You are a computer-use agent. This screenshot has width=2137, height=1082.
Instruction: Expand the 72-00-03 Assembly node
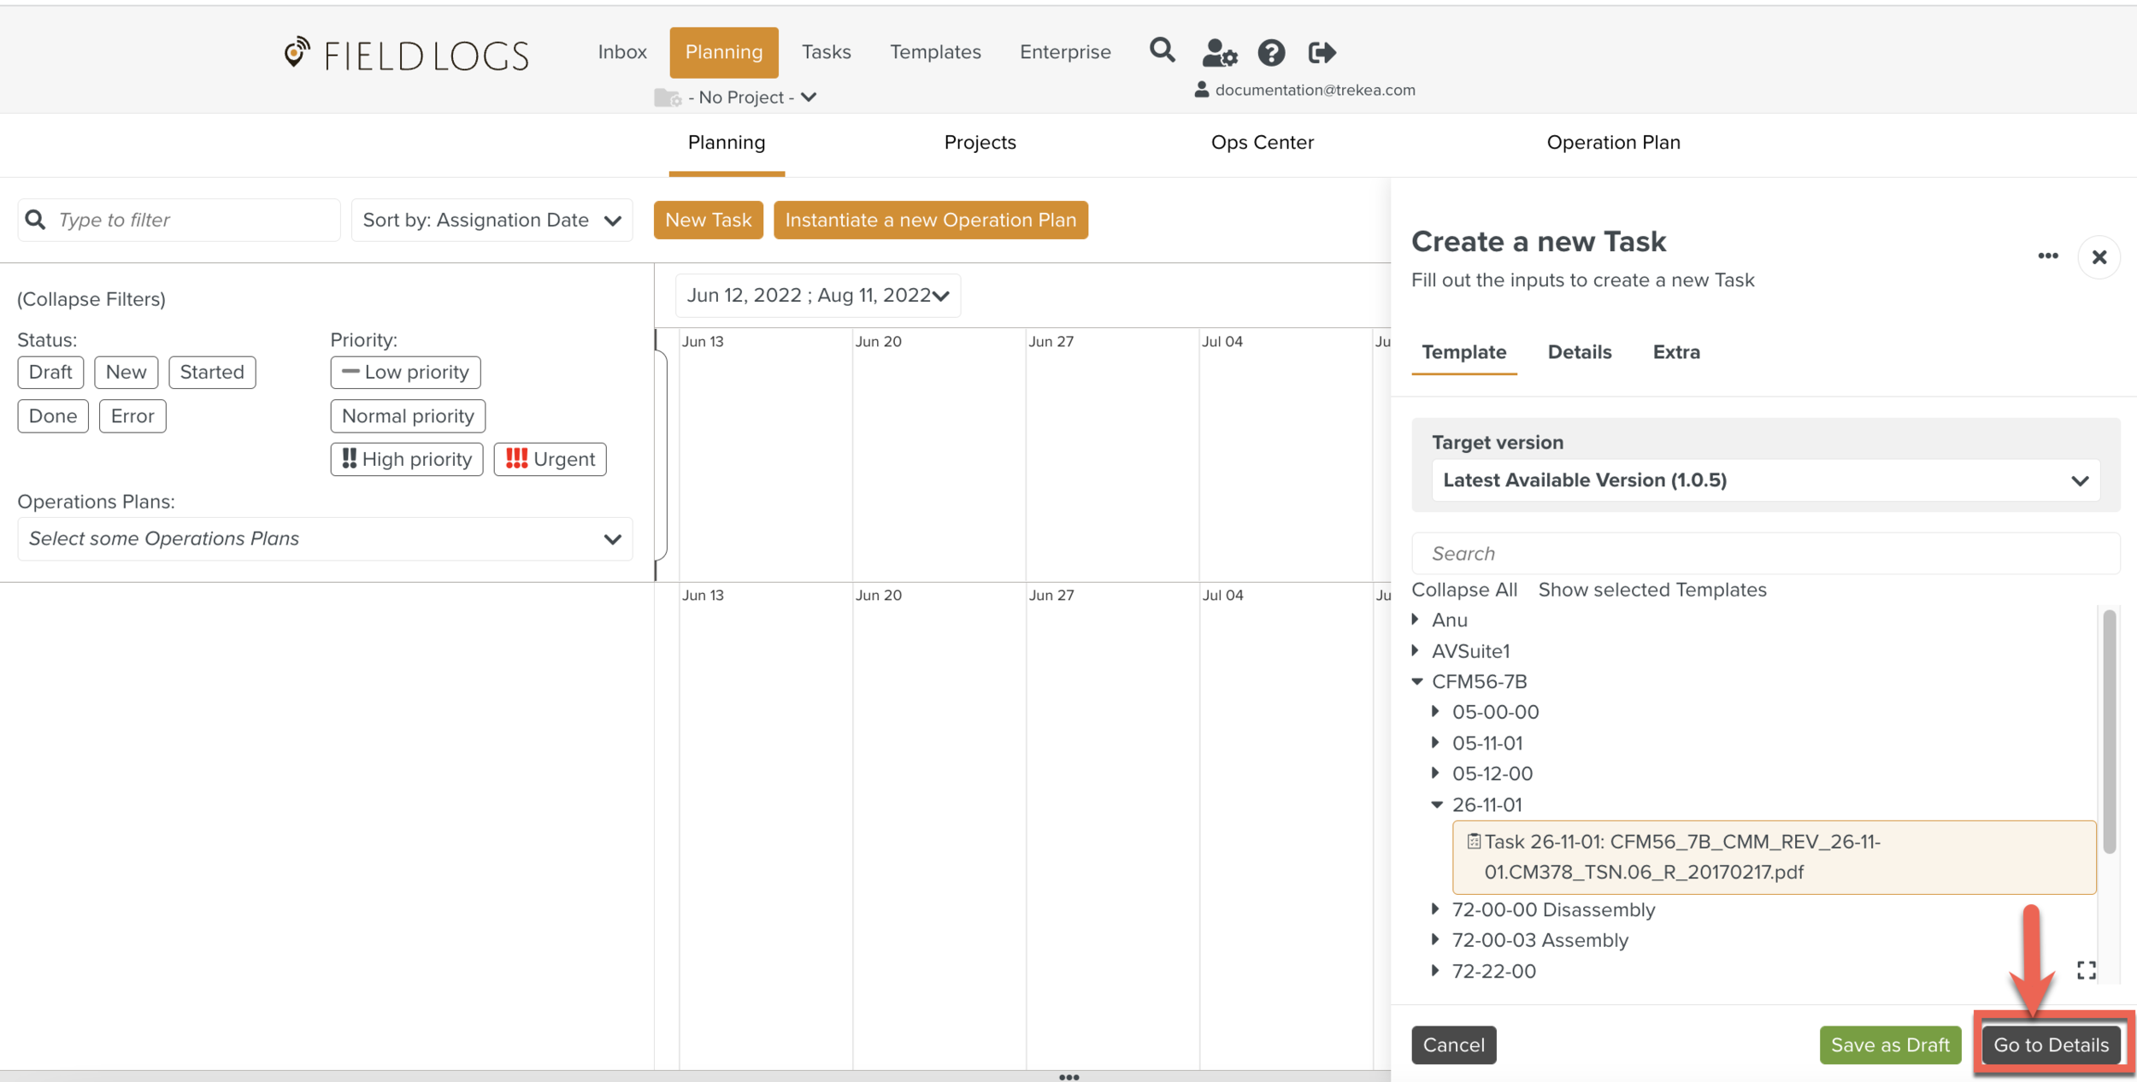(x=1436, y=939)
